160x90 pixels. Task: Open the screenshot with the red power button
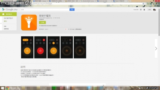click(40, 47)
